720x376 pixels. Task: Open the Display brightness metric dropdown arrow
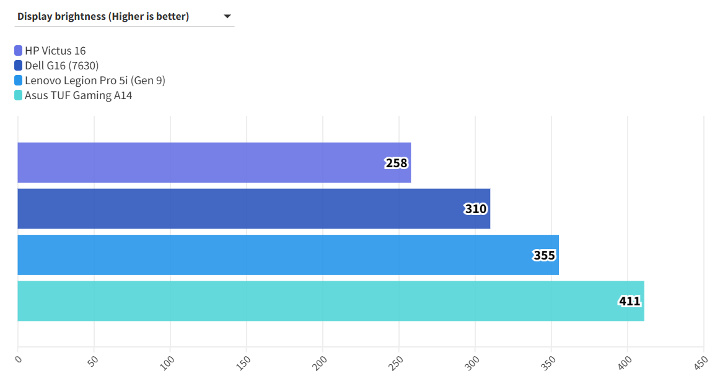click(x=227, y=16)
